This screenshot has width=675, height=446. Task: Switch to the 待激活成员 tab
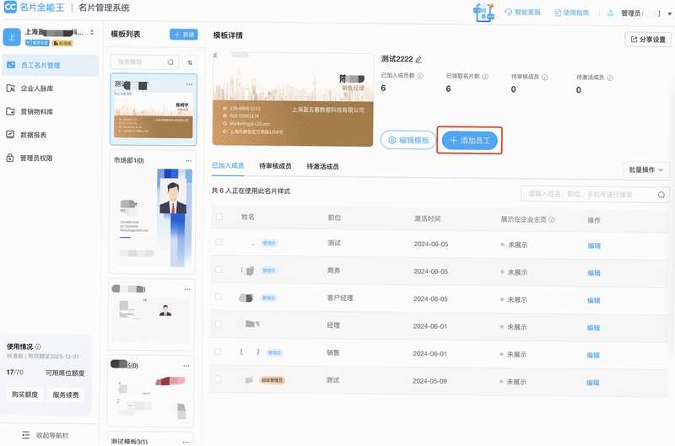322,166
